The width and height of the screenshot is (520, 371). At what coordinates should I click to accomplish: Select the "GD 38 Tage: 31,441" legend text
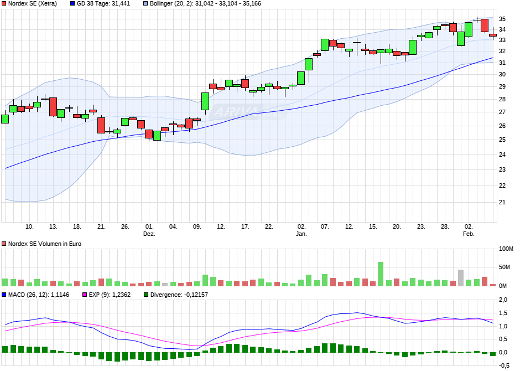[x=103, y=4]
